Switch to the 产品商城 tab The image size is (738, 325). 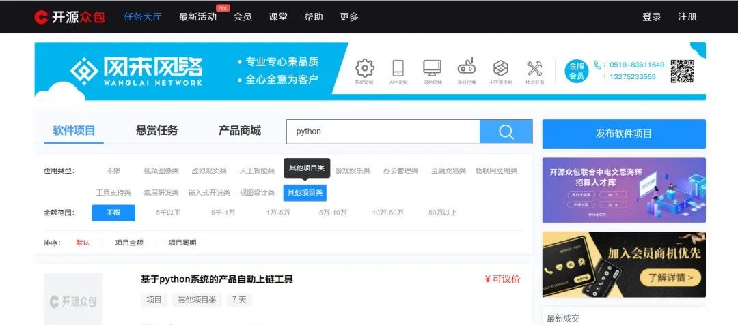pos(240,131)
